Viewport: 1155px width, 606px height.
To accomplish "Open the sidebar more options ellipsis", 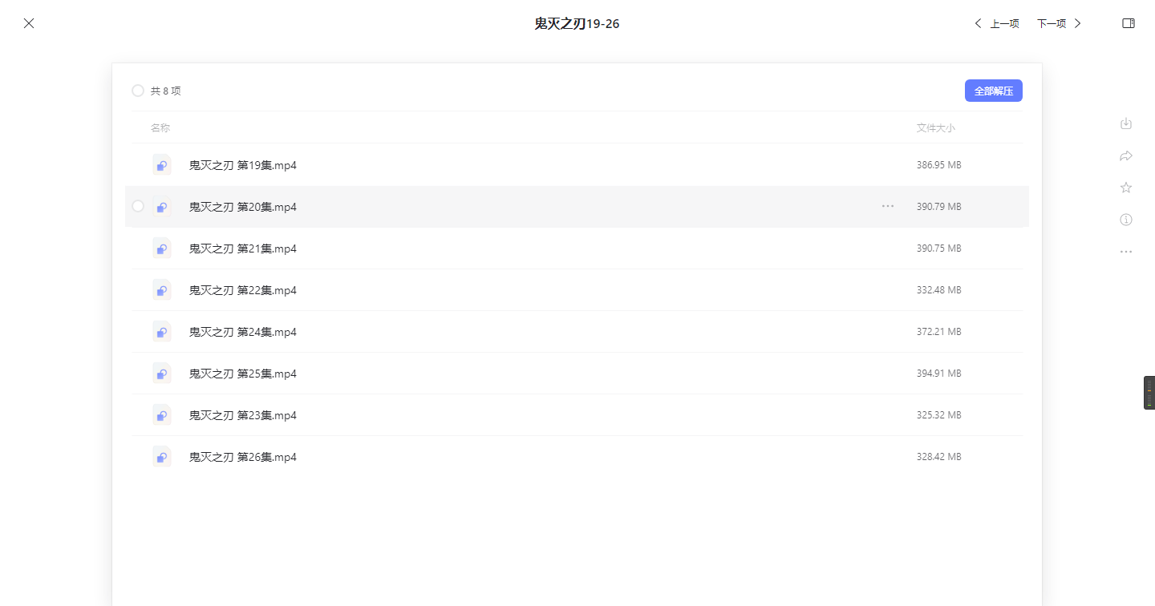I will [x=1125, y=252].
